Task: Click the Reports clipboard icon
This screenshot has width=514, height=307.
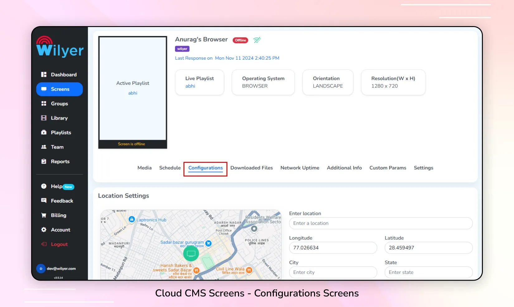Action: [44, 162]
